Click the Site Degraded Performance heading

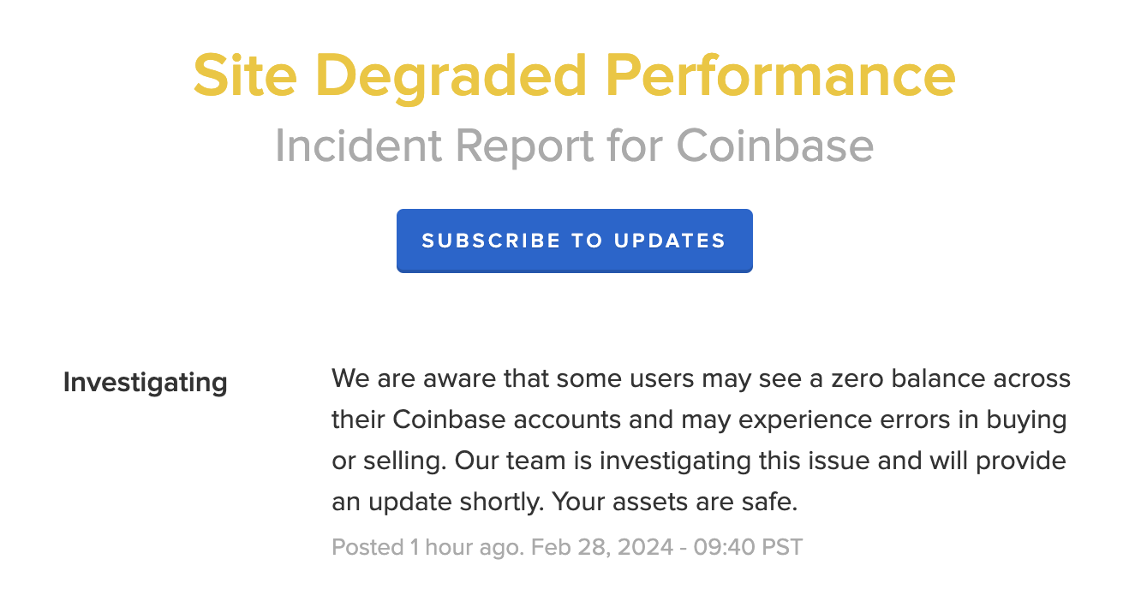tap(574, 75)
